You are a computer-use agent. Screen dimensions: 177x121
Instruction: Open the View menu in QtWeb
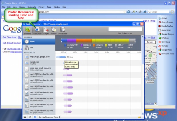point(15,7)
